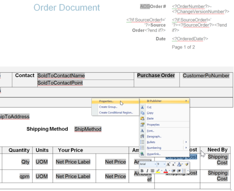Click Net Price field in qpm row
The image size is (234, 191).
click(x=115, y=176)
